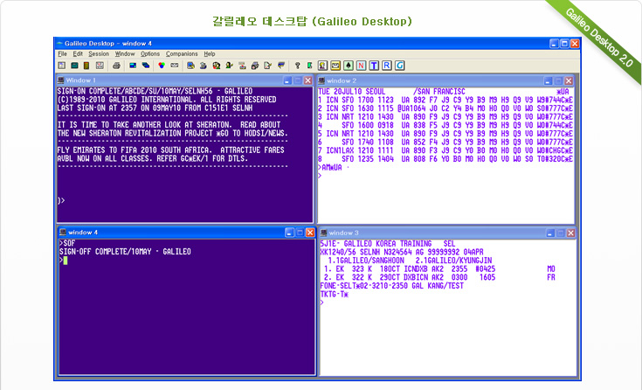Image resolution: width=642 pixels, height=390 pixels.
Task: Click the blue and yellow flag icon
Action: pyautogui.click(x=281, y=66)
